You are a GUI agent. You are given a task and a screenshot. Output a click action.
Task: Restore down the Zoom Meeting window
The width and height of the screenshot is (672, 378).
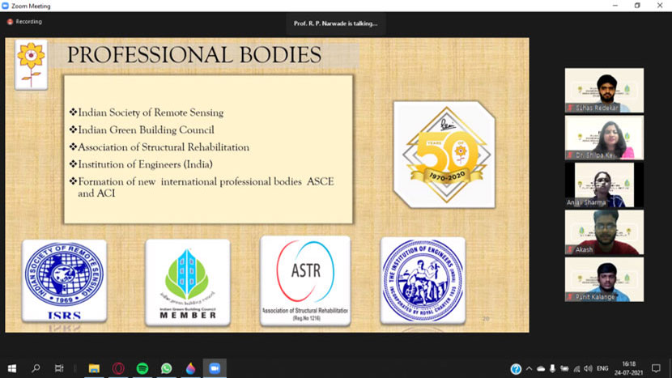click(637, 6)
